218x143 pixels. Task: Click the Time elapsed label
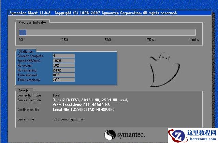(x=27, y=75)
